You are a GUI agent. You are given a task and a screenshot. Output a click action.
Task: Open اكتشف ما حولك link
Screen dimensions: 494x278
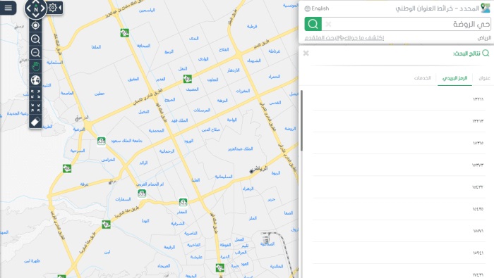click(364, 38)
